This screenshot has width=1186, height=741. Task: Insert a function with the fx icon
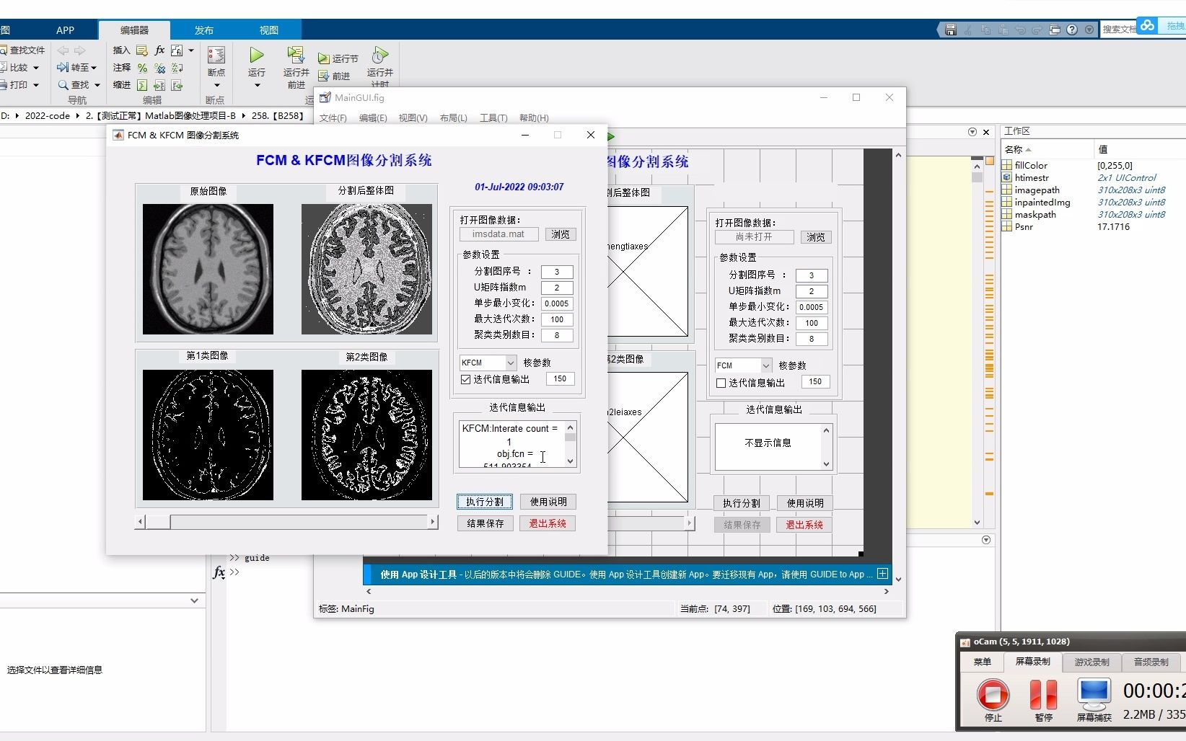tap(159, 50)
